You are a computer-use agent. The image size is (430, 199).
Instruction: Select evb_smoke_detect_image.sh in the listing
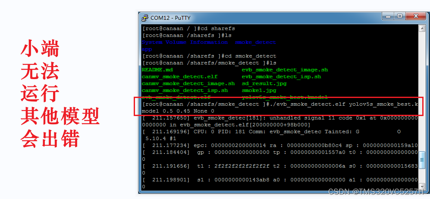[285, 70]
